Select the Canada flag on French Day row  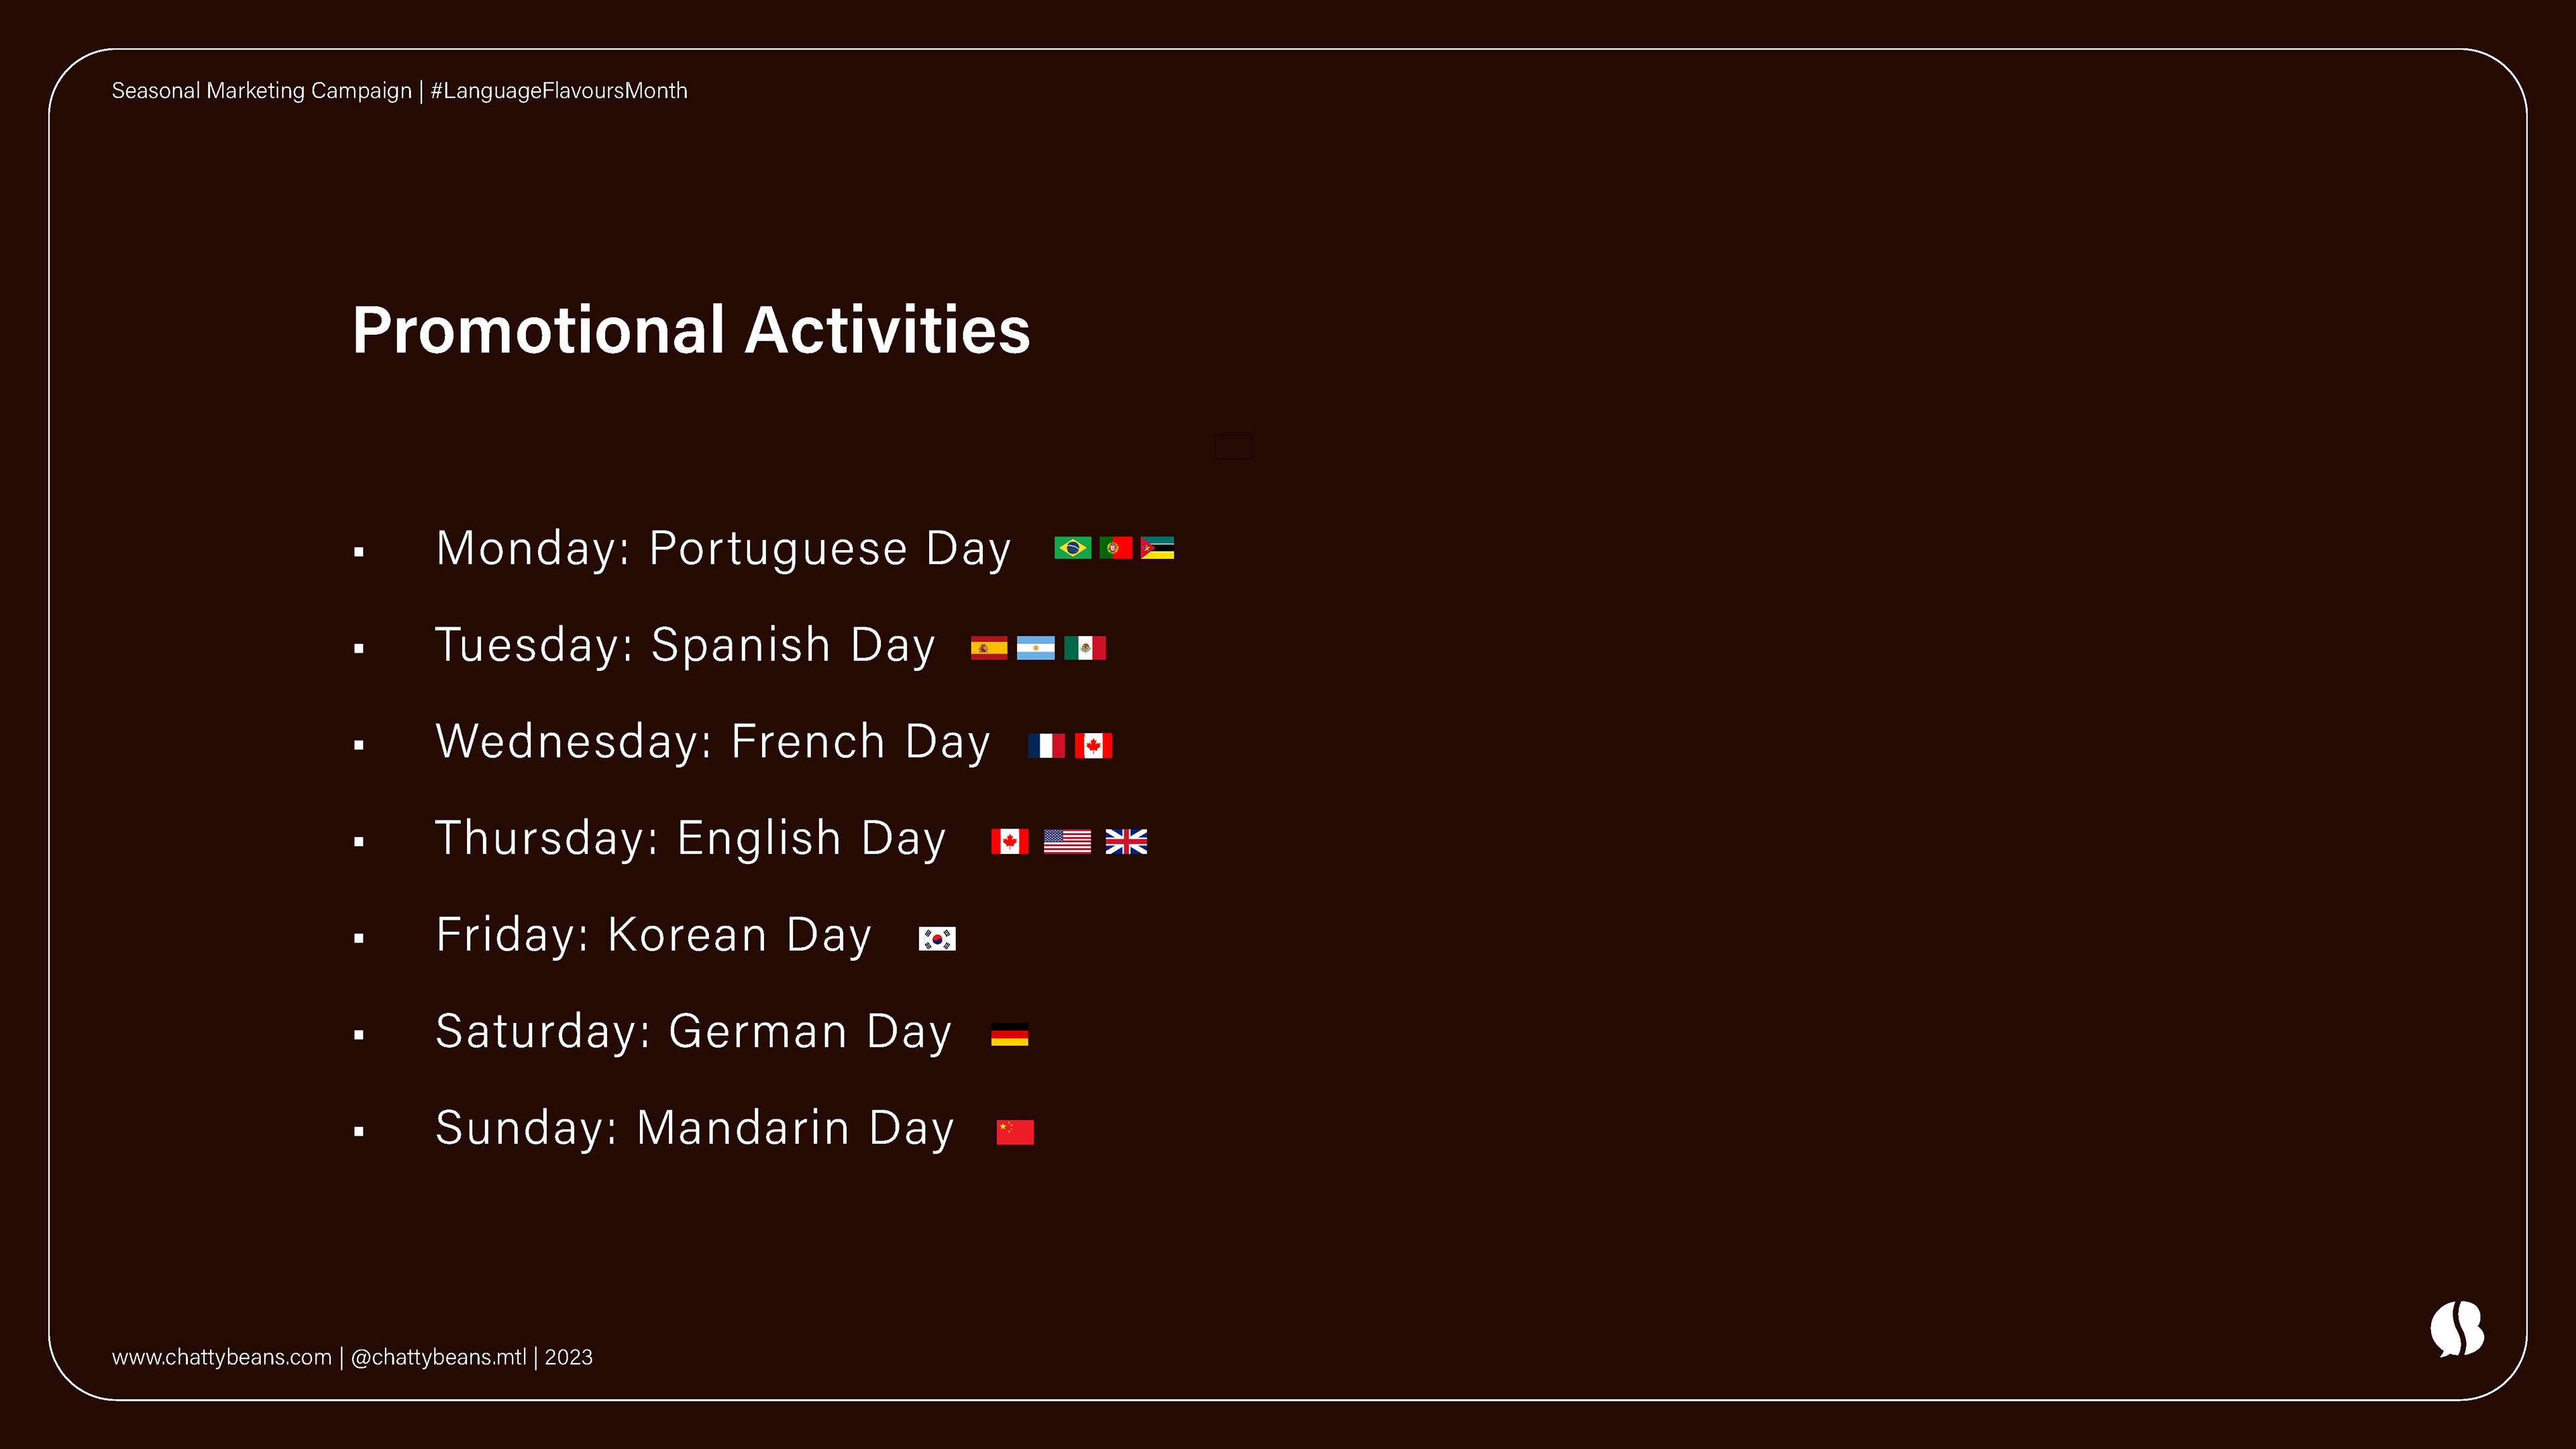1093,745
